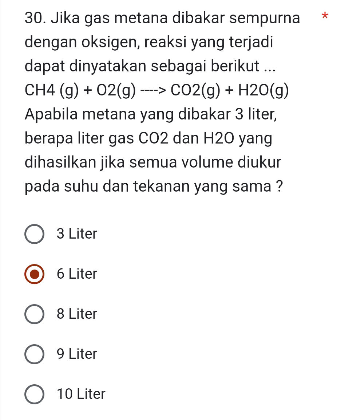The width and height of the screenshot is (337, 420).
Task: Click the 6 Liter text label
Action: 76,274
